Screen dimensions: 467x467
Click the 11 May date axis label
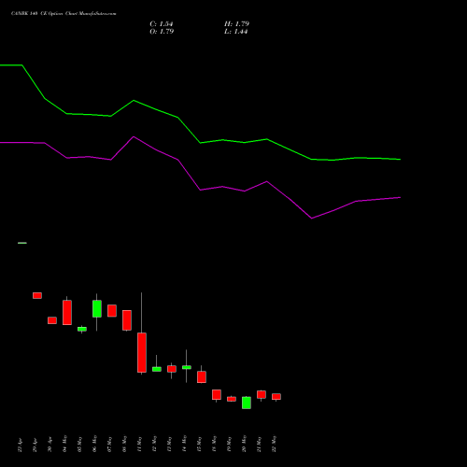[139, 444]
